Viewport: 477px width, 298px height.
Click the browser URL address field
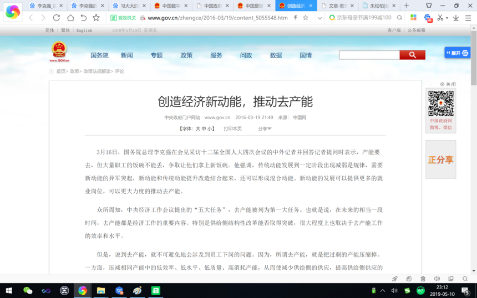point(217,18)
